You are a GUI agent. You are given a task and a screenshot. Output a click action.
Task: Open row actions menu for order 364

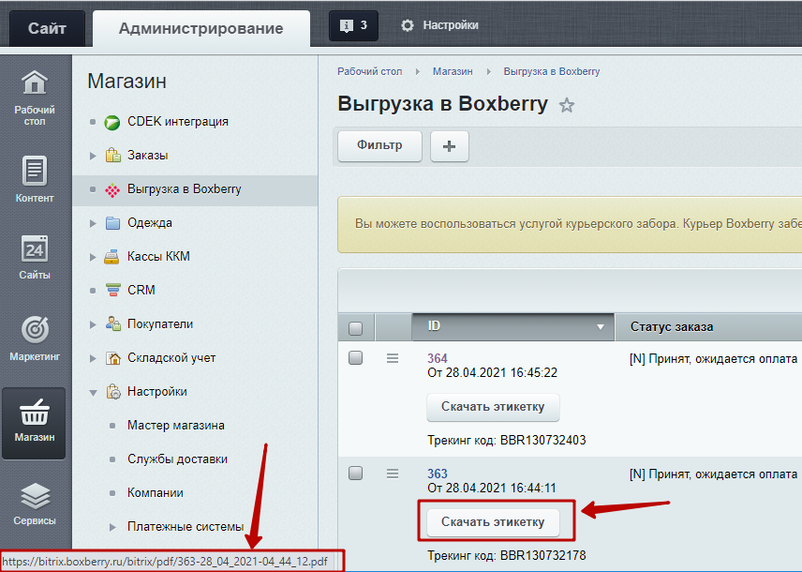[394, 358]
